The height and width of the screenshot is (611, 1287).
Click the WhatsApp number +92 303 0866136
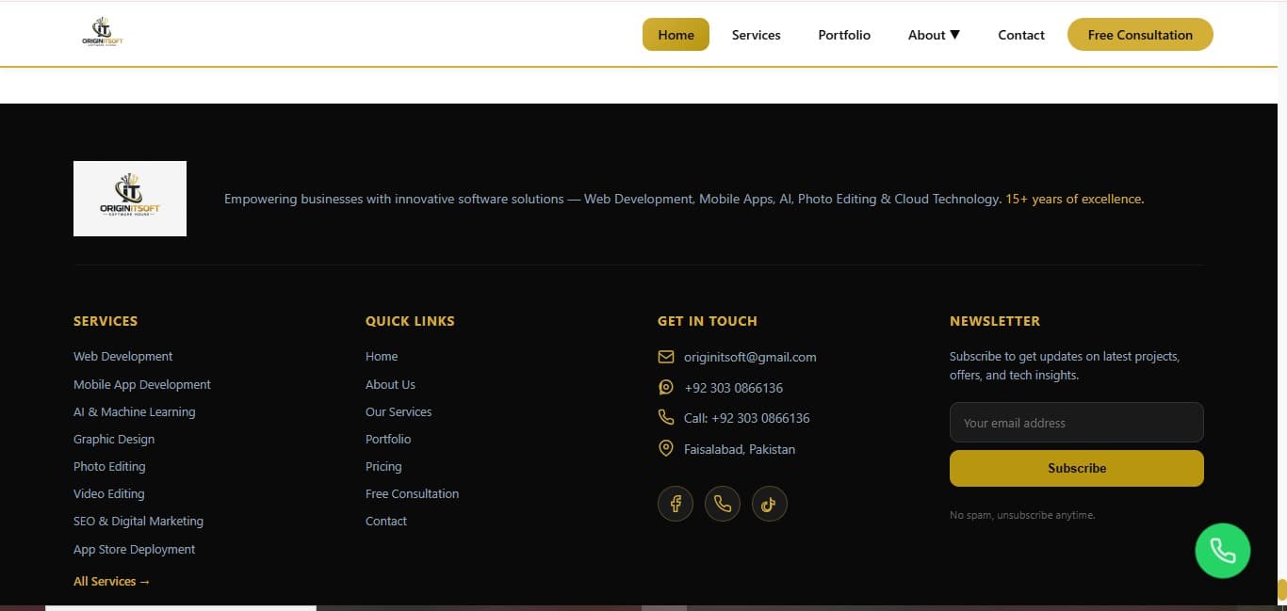pos(734,388)
